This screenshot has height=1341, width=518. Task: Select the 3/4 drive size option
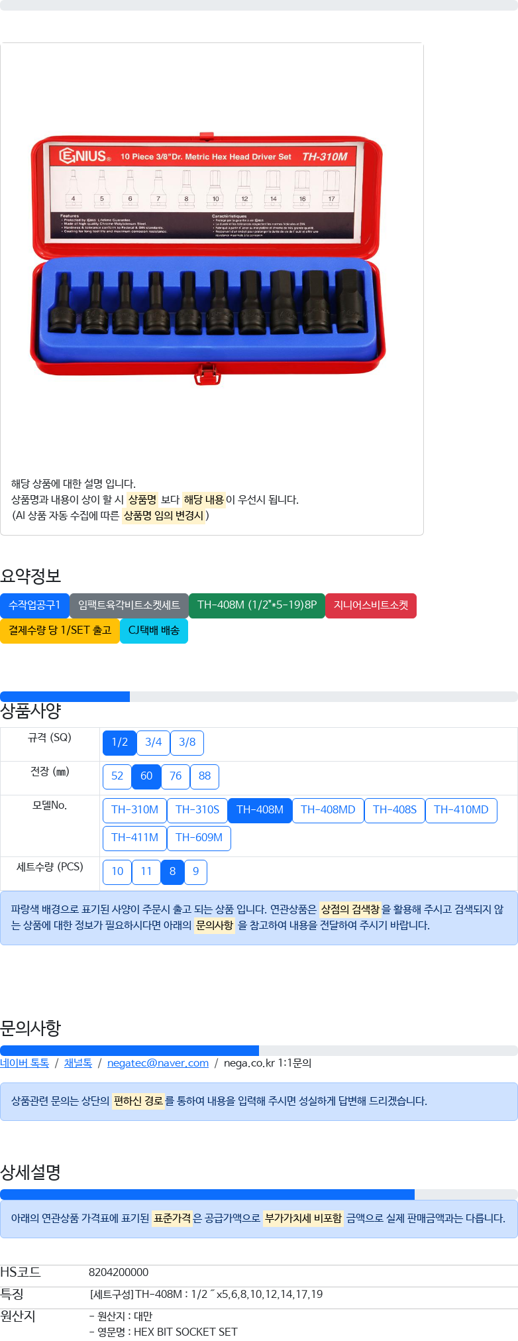154,742
